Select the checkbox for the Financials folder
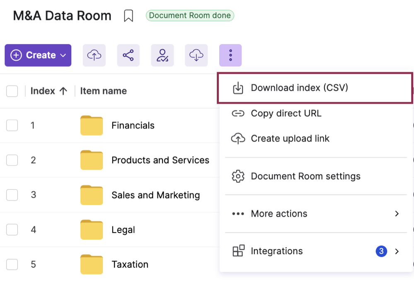This screenshot has height=281, width=414. (12, 125)
